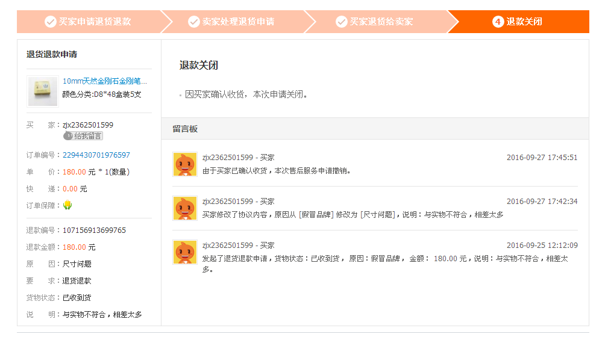608x337 pixels.
Task: Click the number 4 circle icon beside 退款关闭
Action: click(498, 22)
